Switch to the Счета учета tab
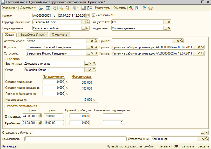The height and width of the screenshot is (149, 211). [x=59, y=35]
